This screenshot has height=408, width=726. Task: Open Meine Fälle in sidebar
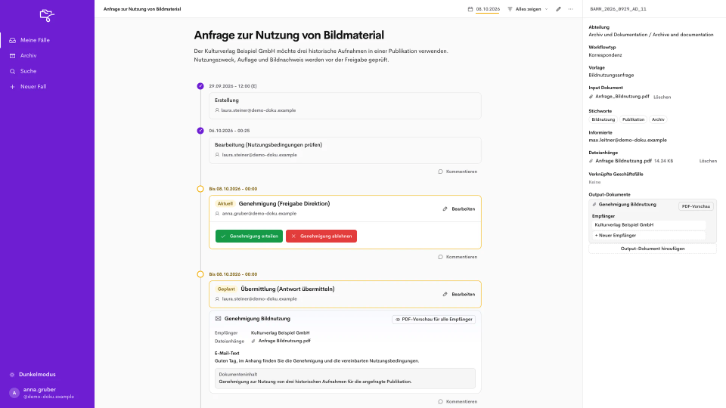[47, 40]
